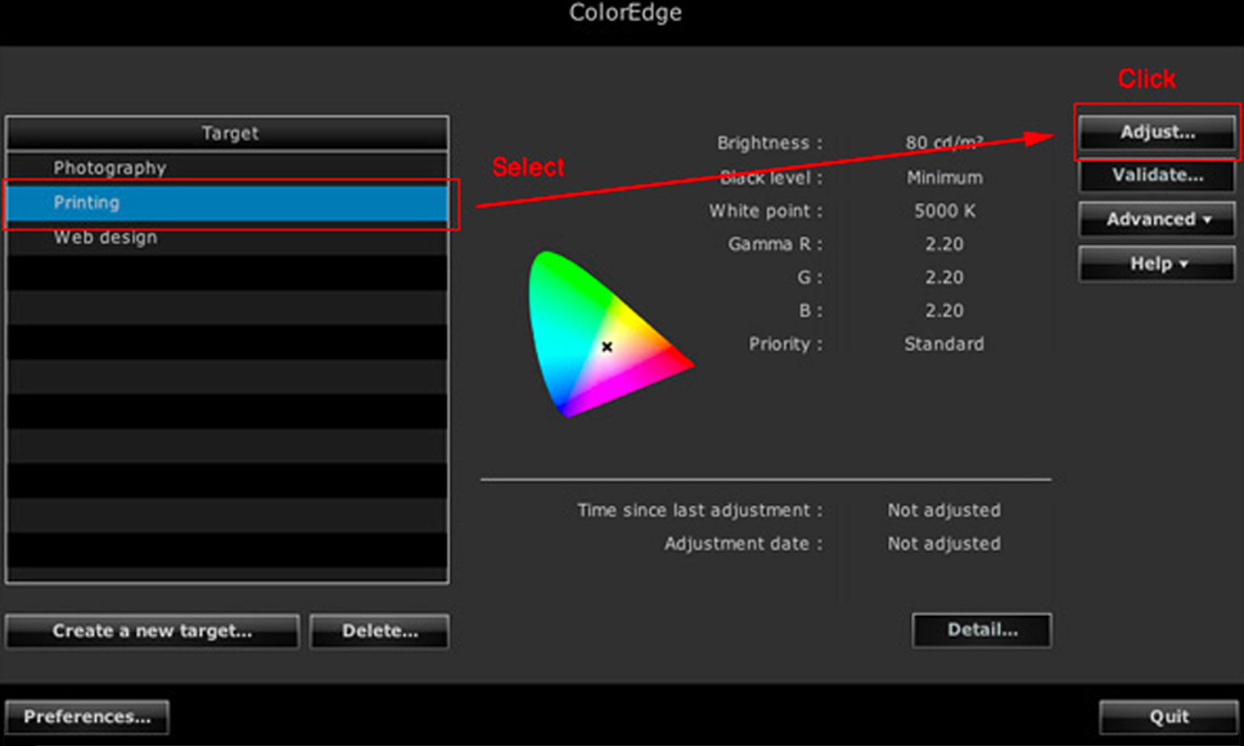
Task: Select the Photography target
Action: pos(227,168)
